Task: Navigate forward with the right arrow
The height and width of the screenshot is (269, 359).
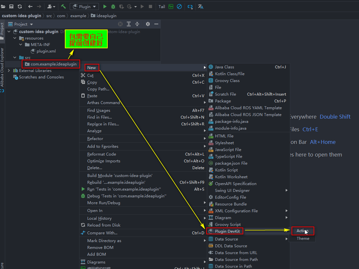Action: pos(39,6)
